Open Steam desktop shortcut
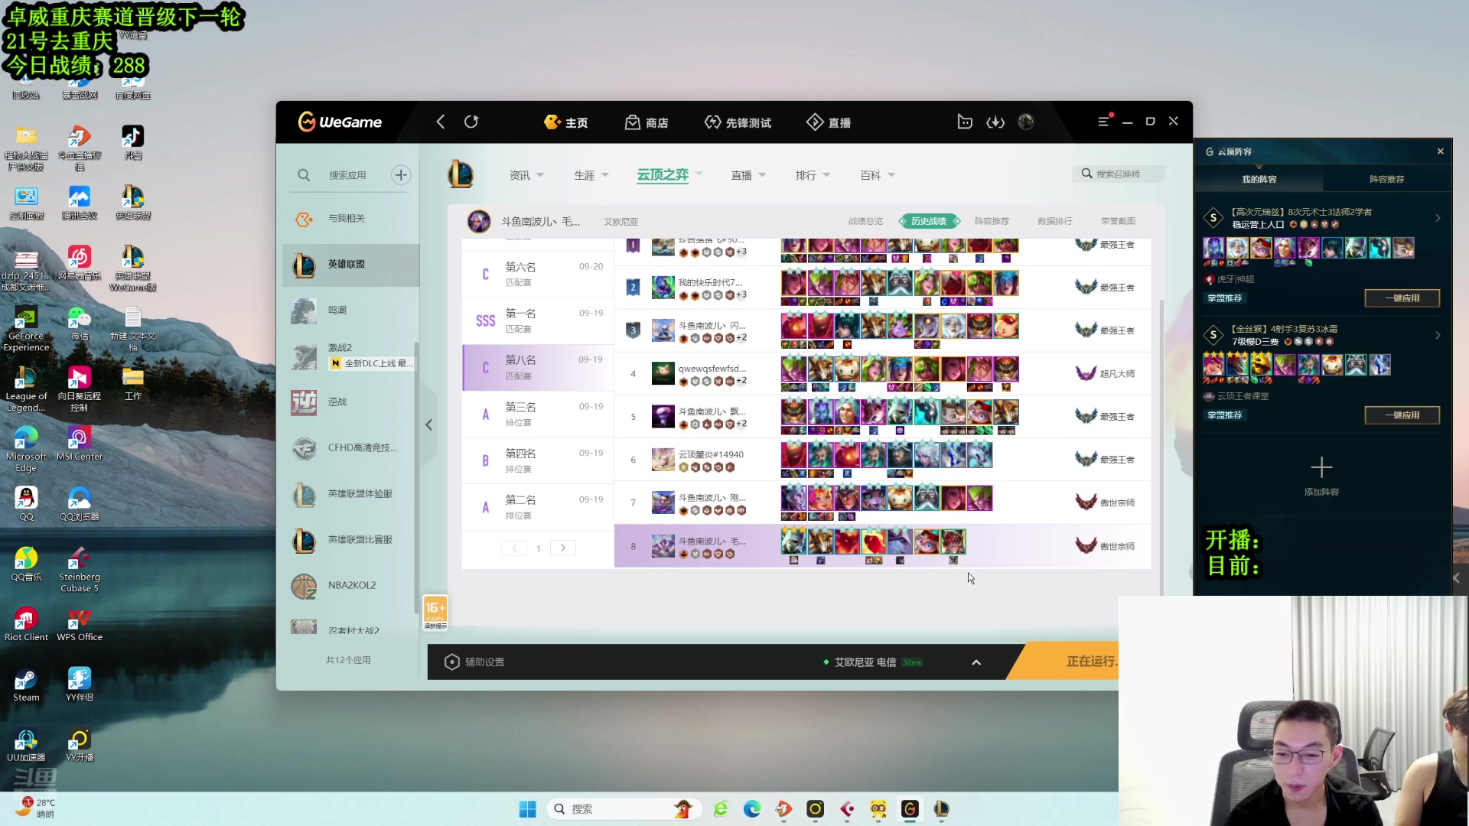The height and width of the screenshot is (826, 1469). point(26,685)
